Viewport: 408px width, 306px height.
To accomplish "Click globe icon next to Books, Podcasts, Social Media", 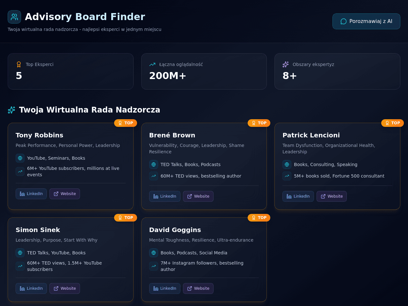I will tap(154, 253).
